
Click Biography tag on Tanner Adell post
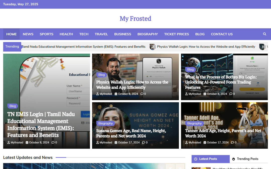tap(194, 123)
